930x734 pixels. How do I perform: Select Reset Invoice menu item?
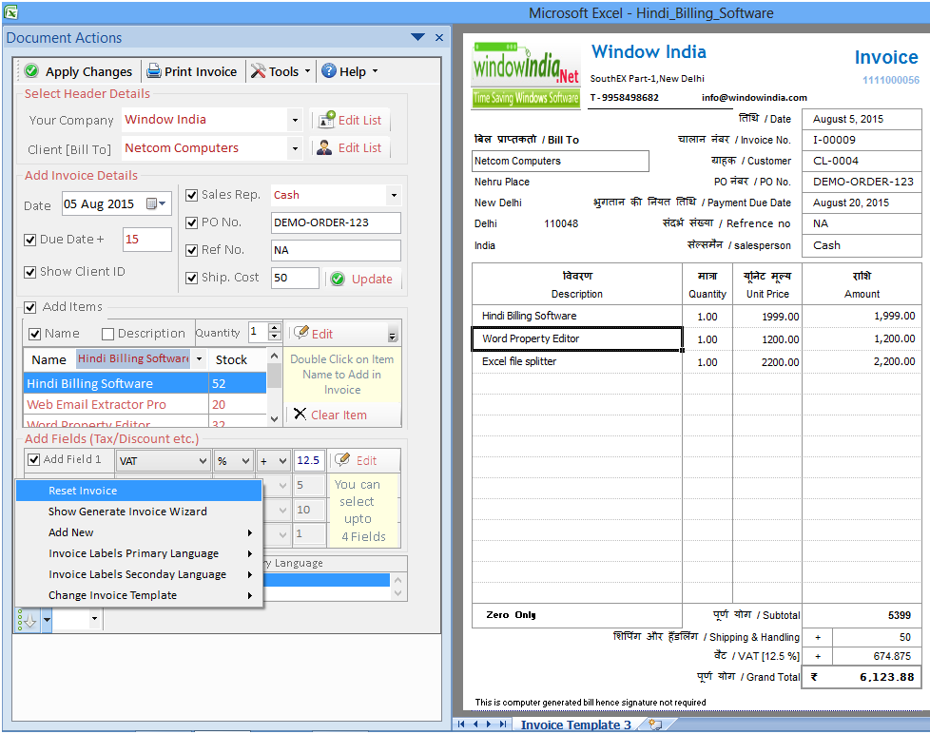[x=139, y=491]
